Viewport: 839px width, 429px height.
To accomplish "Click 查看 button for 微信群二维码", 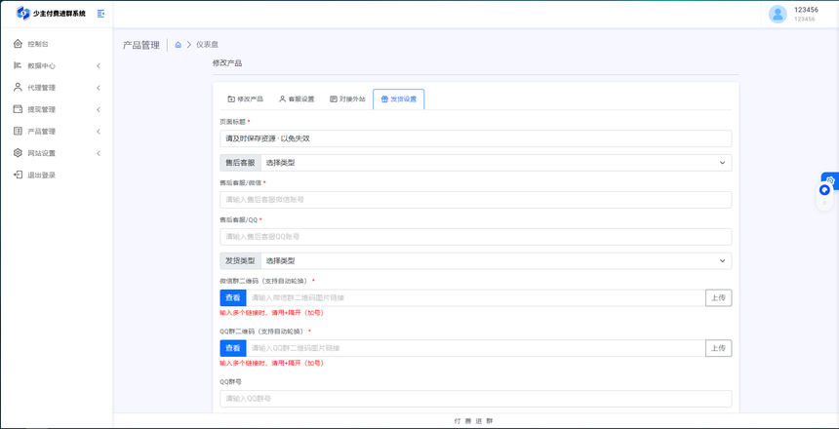I will click(x=233, y=298).
